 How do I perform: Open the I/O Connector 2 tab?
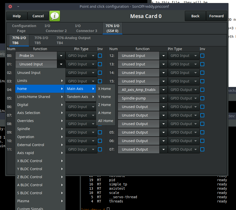pos(56,28)
